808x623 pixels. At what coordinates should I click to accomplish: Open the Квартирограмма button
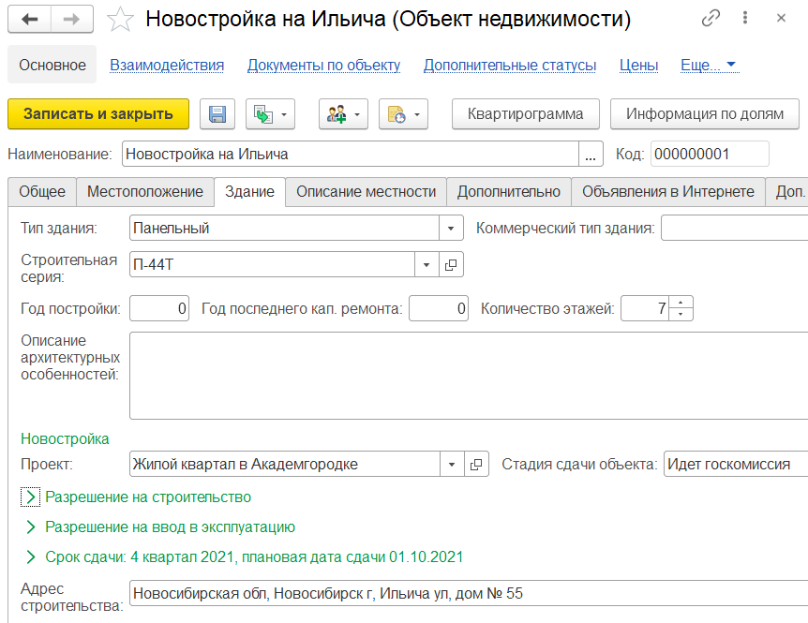524,114
